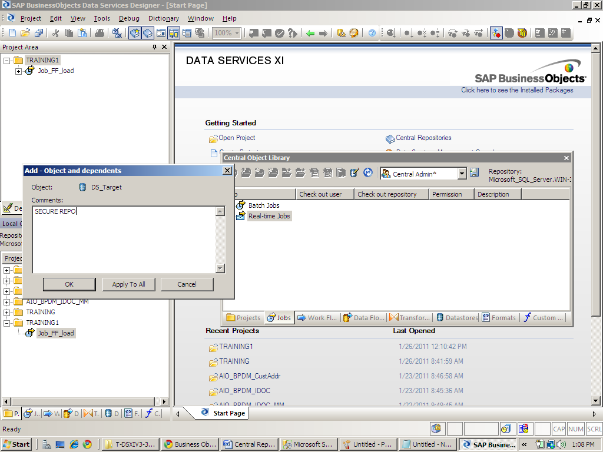Expand the TRAINING project in the local library

pos(6,313)
